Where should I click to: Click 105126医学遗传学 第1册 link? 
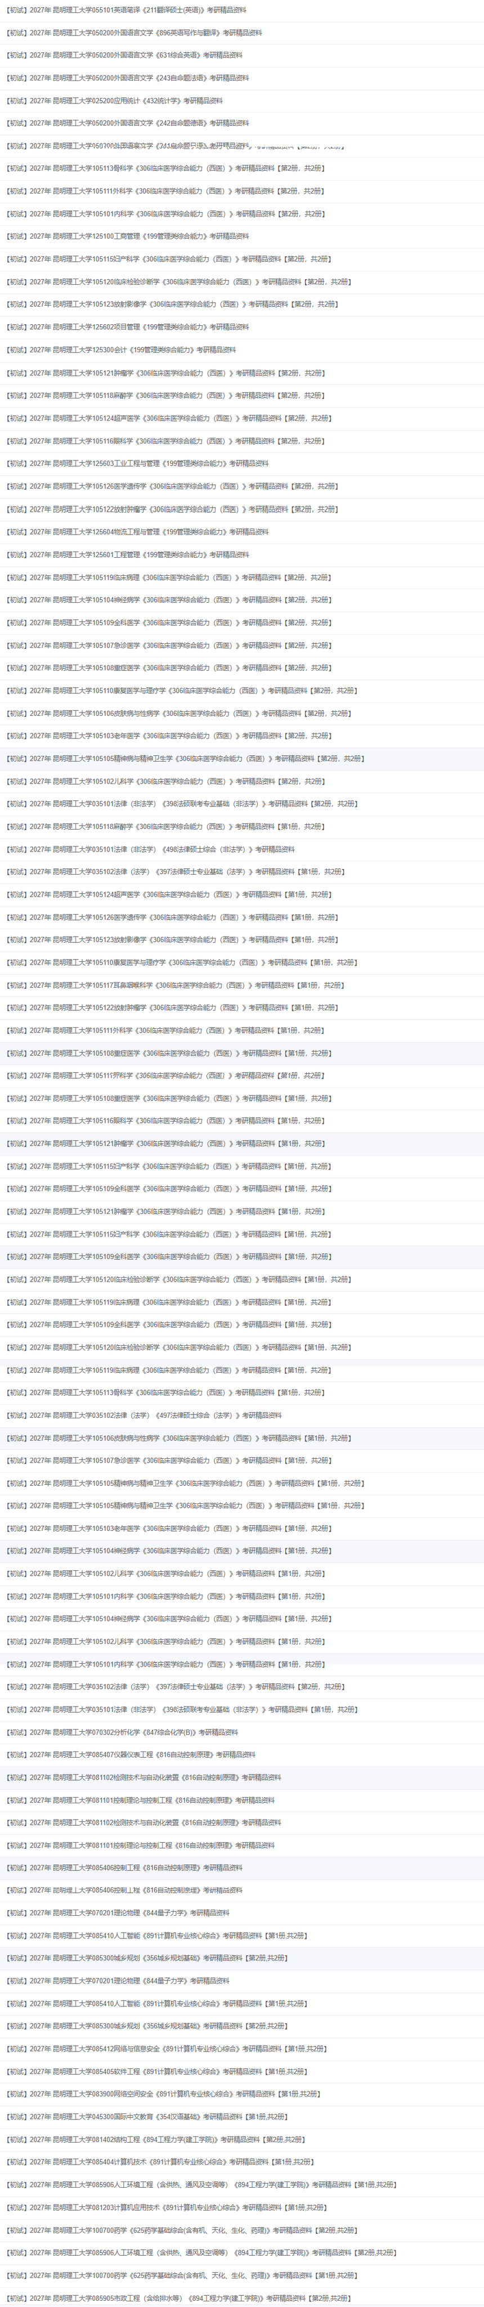click(x=173, y=917)
